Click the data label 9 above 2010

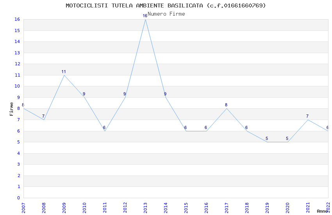84,94
